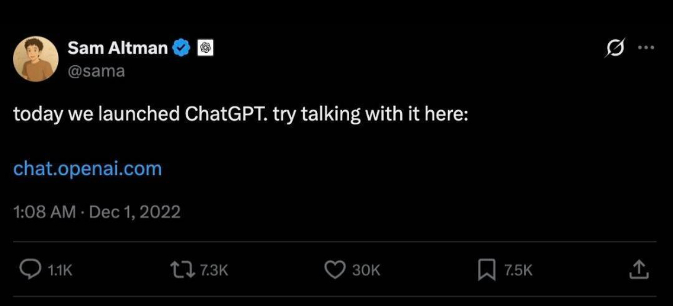Screen dimensions: 673x306
Task: Open Sam Altman's profile avatar
Action: click(x=36, y=58)
